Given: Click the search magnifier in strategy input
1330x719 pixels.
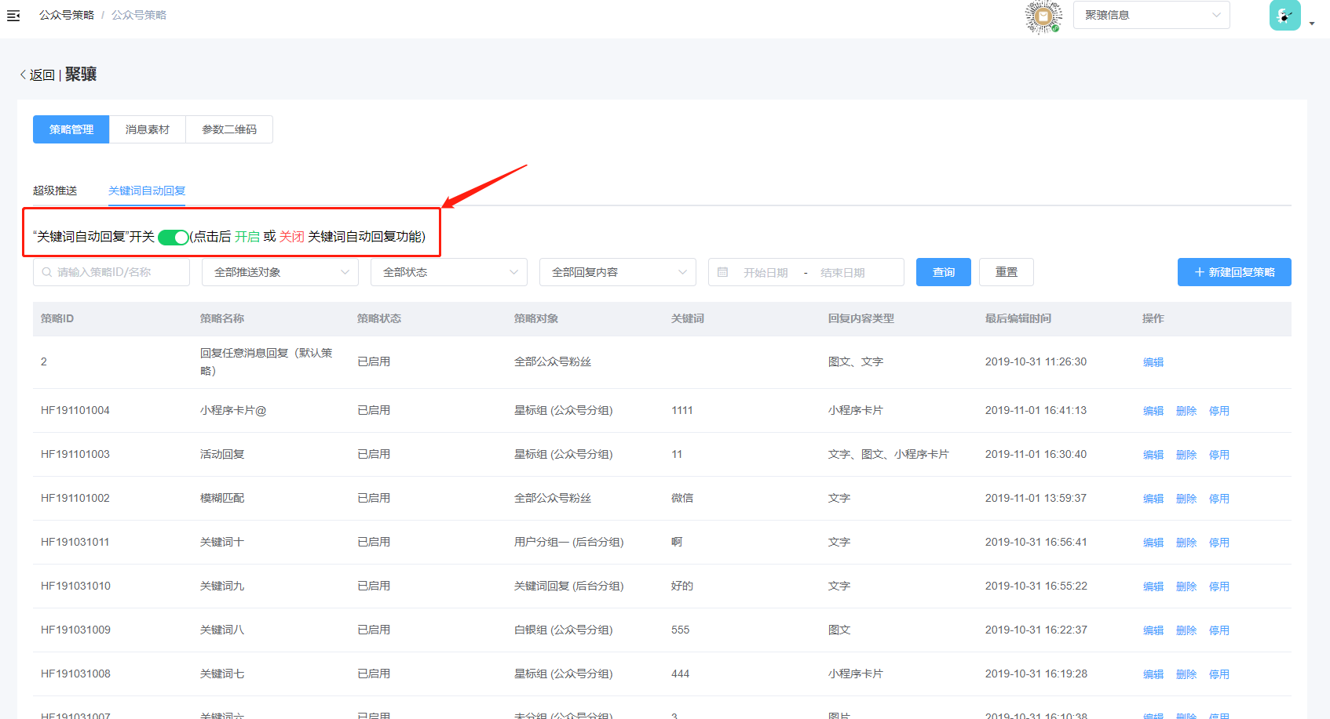Looking at the screenshot, I should point(47,272).
